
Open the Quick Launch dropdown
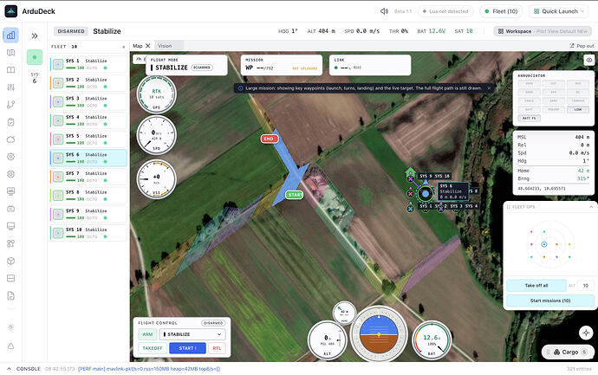pyautogui.click(x=559, y=11)
